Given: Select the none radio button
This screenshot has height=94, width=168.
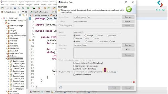Looking at the screenshot, I should click(75, 41).
